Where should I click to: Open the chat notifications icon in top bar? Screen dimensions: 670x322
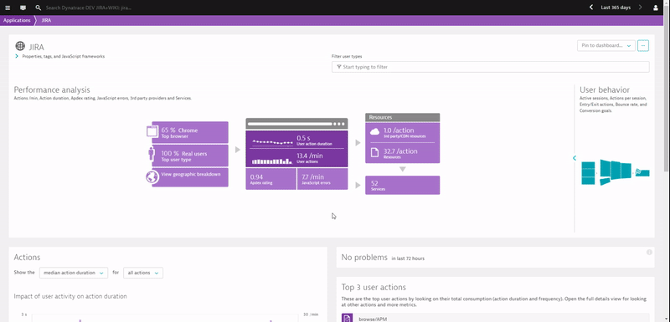click(x=23, y=8)
